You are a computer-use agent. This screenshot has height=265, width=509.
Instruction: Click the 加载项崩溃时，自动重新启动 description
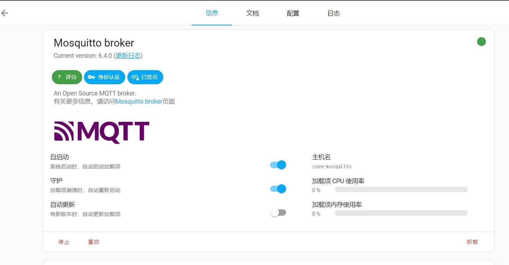[x=85, y=190]
